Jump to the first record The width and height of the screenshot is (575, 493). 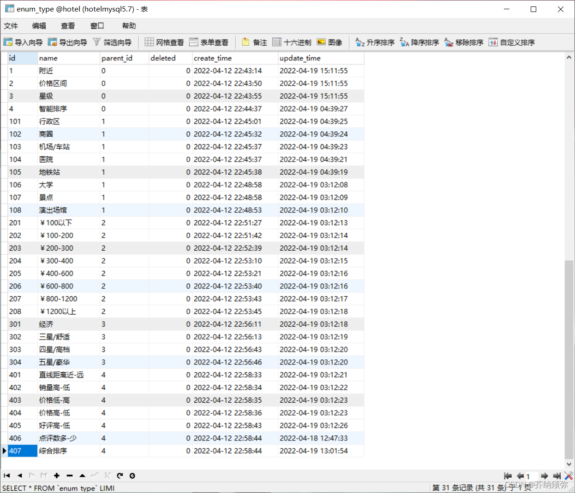pyautogui.click(x=7, y=475)
